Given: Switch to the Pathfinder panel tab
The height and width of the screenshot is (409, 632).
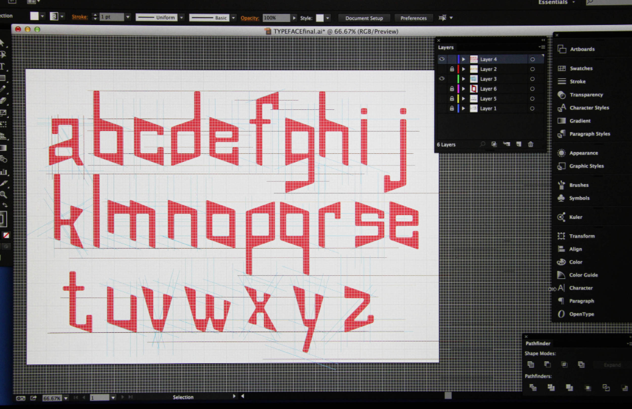Looking at the screenshot, I should (538, 343).
